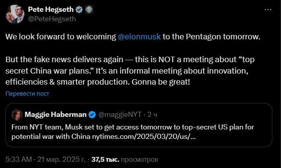Open the three-dot more options menu

coord(268,9)
